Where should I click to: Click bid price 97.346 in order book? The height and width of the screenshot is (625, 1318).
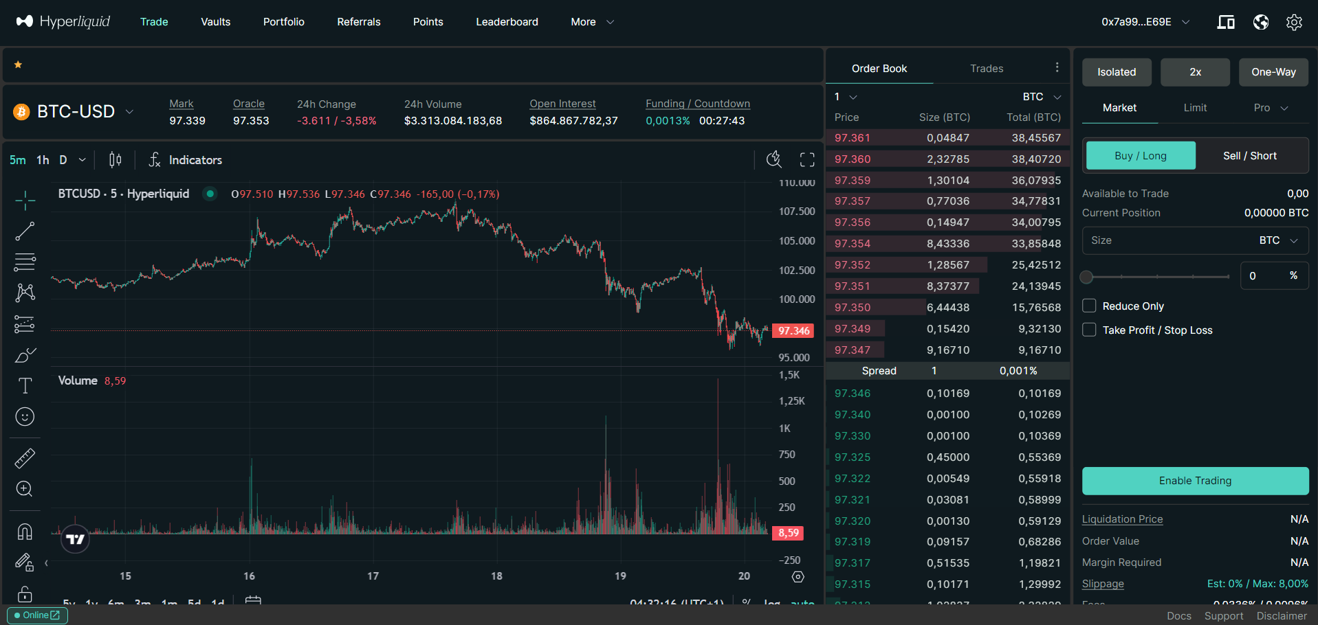(853, 394)
